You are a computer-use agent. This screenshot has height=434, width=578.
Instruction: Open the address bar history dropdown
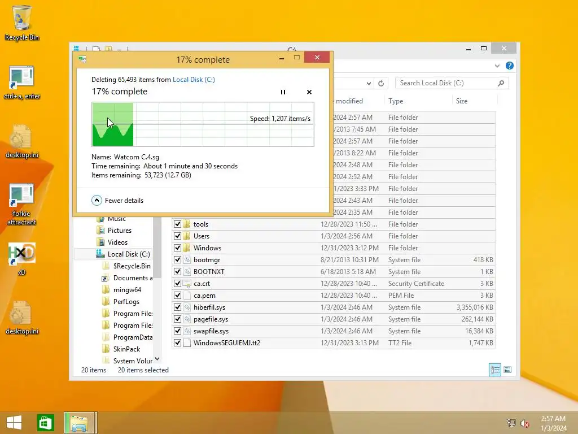point(369,84)
